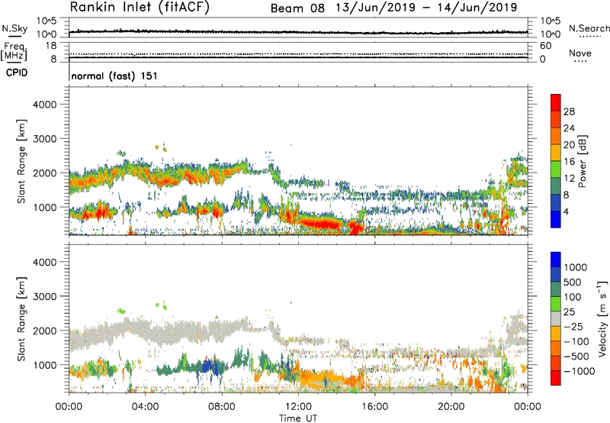Click the 'N.Search' legend label
The image size is (610, 423).
pos(589,28)
